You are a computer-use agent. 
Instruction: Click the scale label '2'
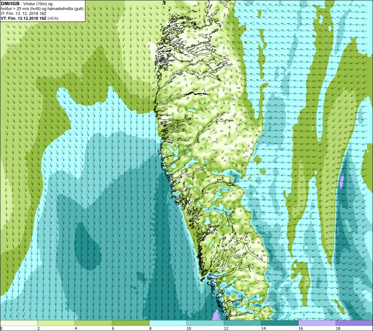pyautogui.click(x=38, y=329)
